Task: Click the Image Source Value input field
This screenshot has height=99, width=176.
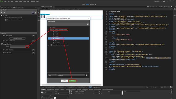Action: coord(18,47)
